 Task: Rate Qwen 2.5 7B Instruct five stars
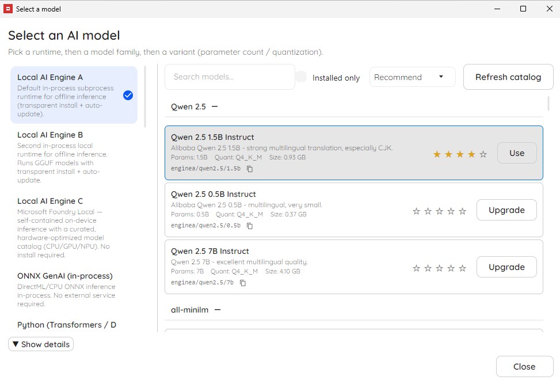tap(463, 268)
